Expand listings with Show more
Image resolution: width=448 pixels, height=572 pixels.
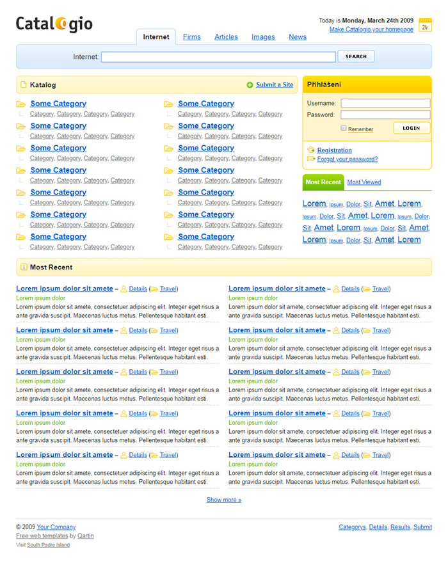click(x=223, y=500)
